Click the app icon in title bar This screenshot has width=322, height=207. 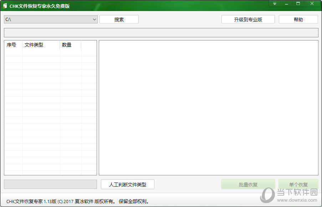pyautogui.click(x=5, y=6)
